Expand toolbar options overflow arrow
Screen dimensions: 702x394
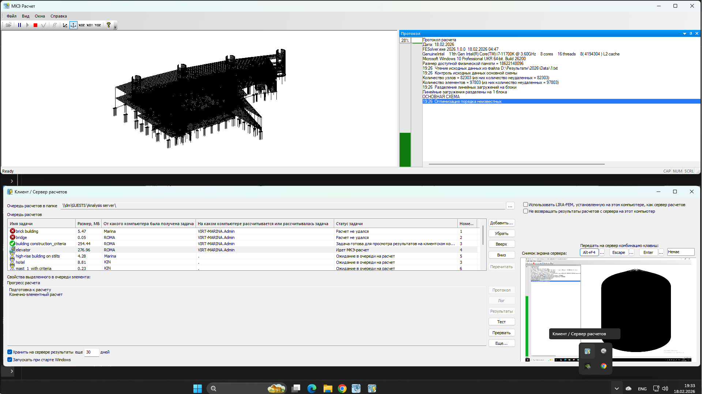pyautogui.click(x=115, y=26)
